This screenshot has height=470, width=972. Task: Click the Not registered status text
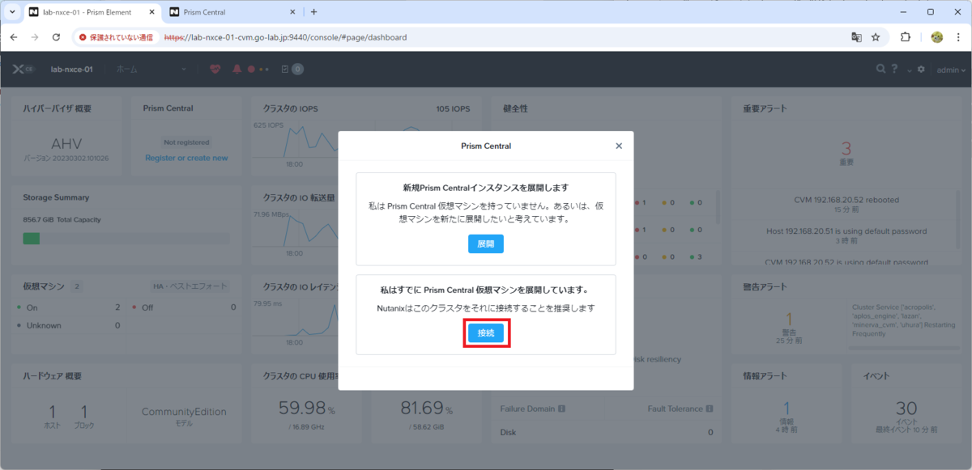pyautogui.click(x=186, y=142)
